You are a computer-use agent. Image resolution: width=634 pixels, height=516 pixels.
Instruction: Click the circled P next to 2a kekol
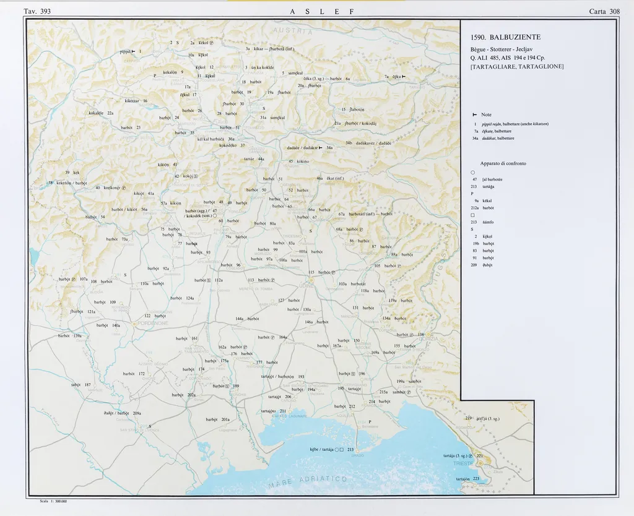point(211,43)
